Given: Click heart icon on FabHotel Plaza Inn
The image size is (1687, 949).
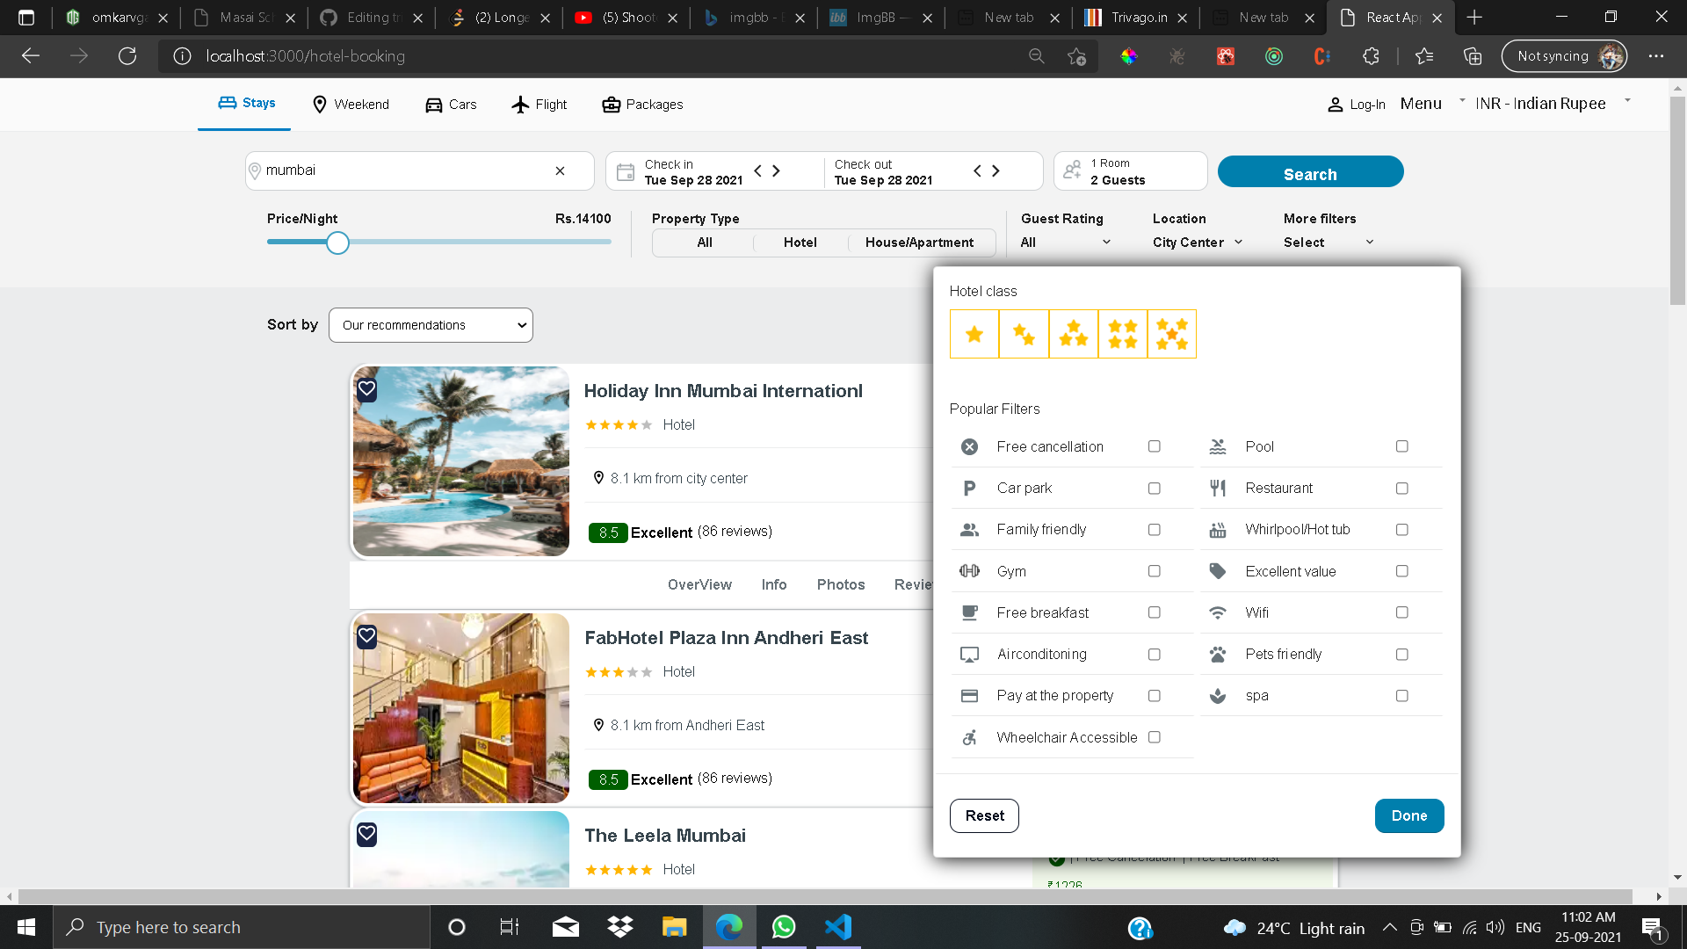Looking at the screenshot, I should [x=367, y=636].
